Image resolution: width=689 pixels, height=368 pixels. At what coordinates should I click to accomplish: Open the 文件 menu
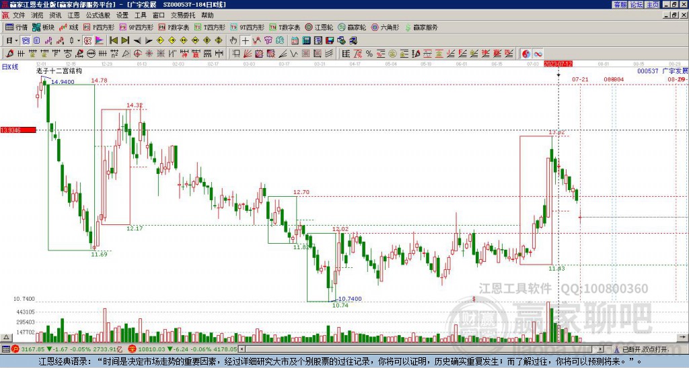point(19,15)
